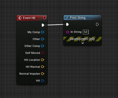
Task: Click the Hit Location label
Action: click(32, 60)
